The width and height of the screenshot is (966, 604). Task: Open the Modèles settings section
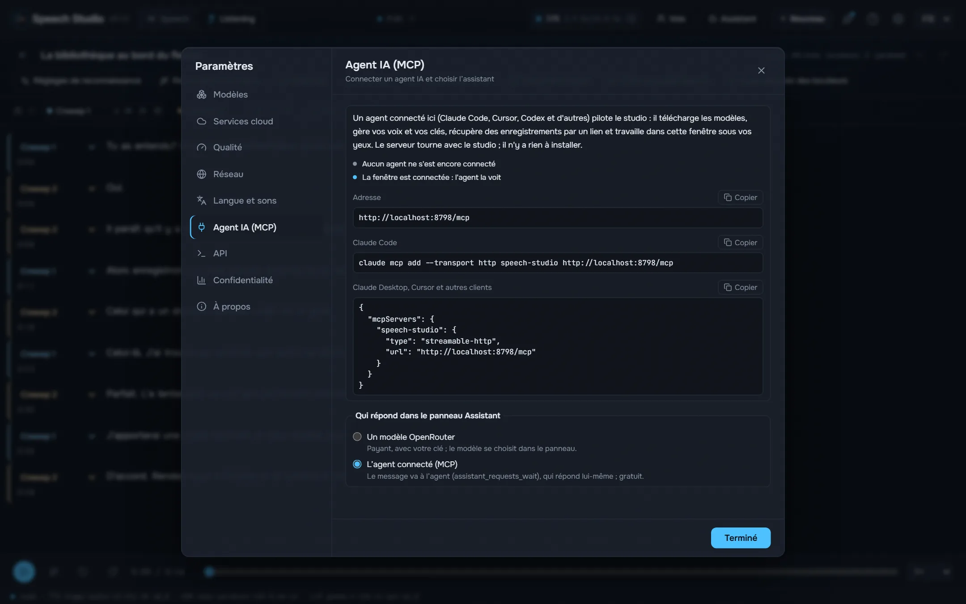[x=256, y=94]
